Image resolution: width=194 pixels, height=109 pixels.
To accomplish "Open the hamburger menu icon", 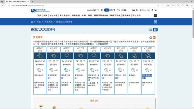I will pos(156,15).
